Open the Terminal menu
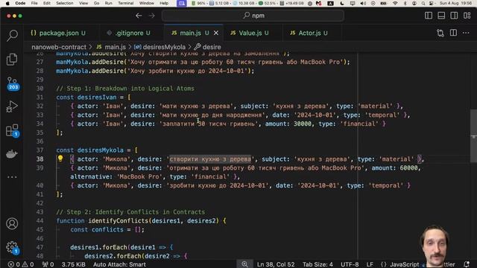The width and height of the screenshot is (477, 268). pos(126,3)
